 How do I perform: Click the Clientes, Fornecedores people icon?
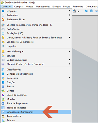pyautogui.click(x=3, y=25)
